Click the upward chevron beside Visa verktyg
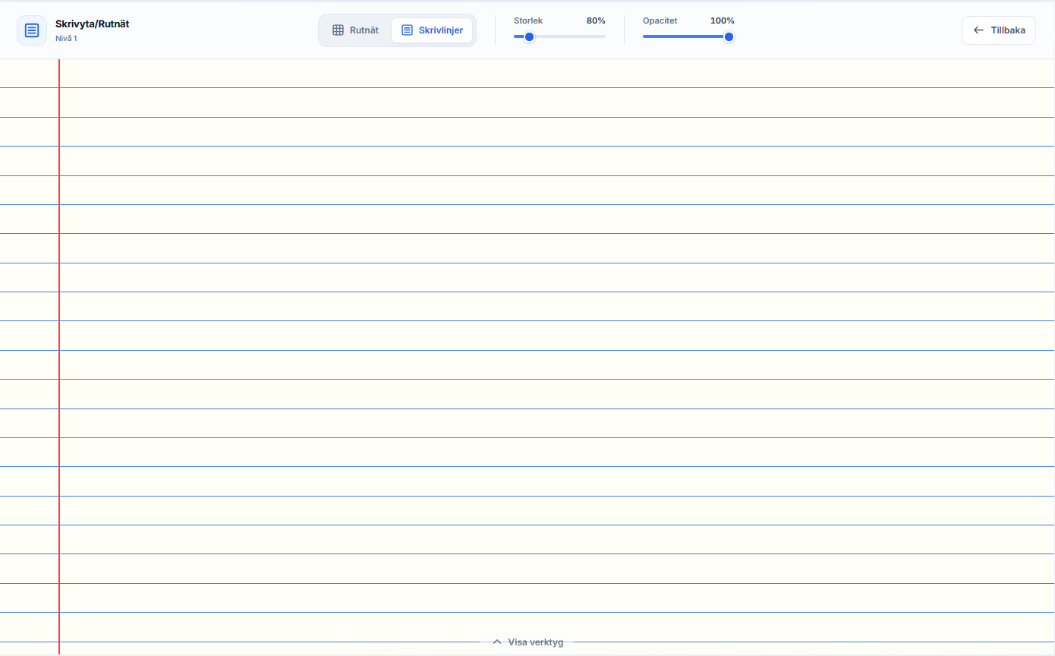This screenshot has height=656, width=1055. click(497, 642)
